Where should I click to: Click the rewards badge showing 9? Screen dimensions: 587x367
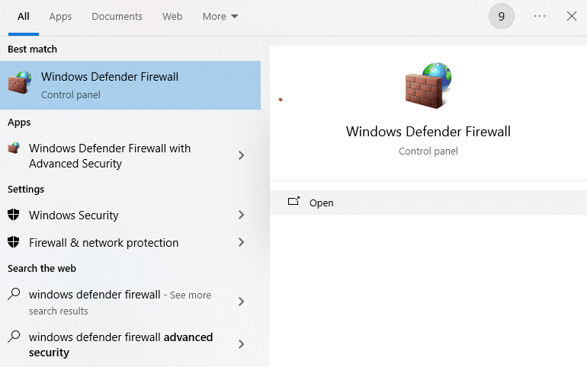pos(502,16)
